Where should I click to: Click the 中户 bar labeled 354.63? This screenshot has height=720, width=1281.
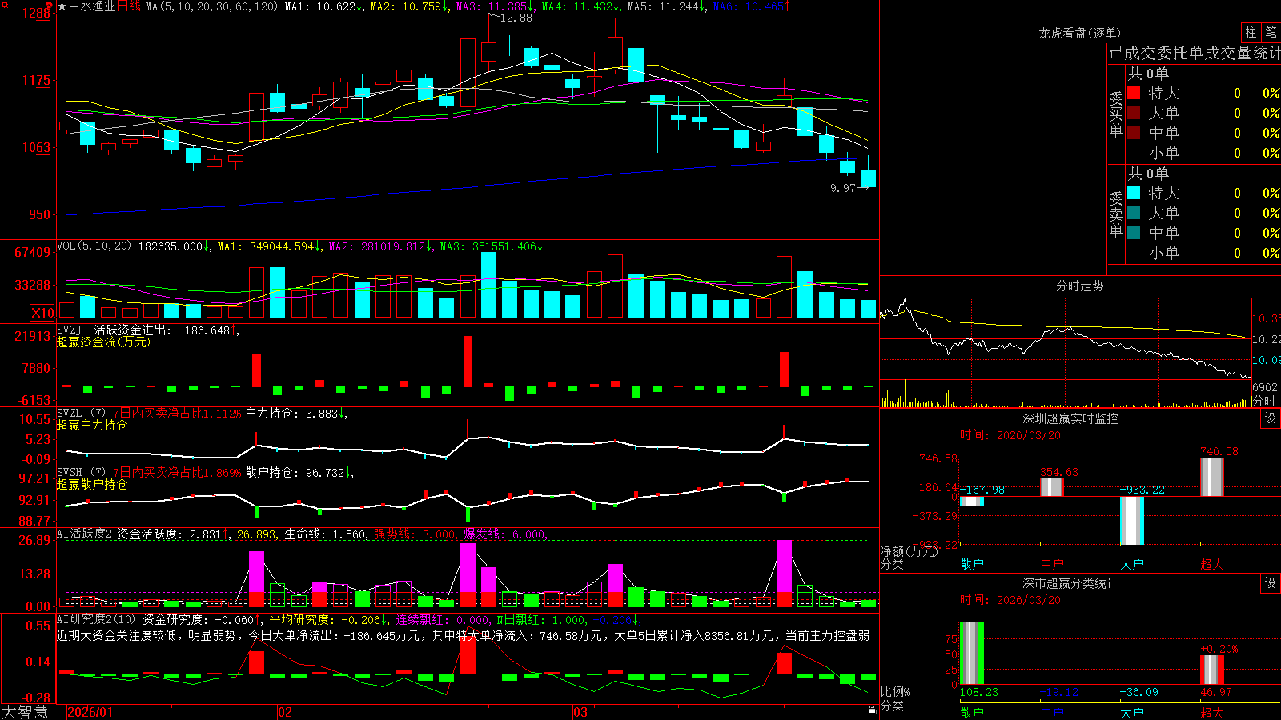click(x=1052, y=487)
